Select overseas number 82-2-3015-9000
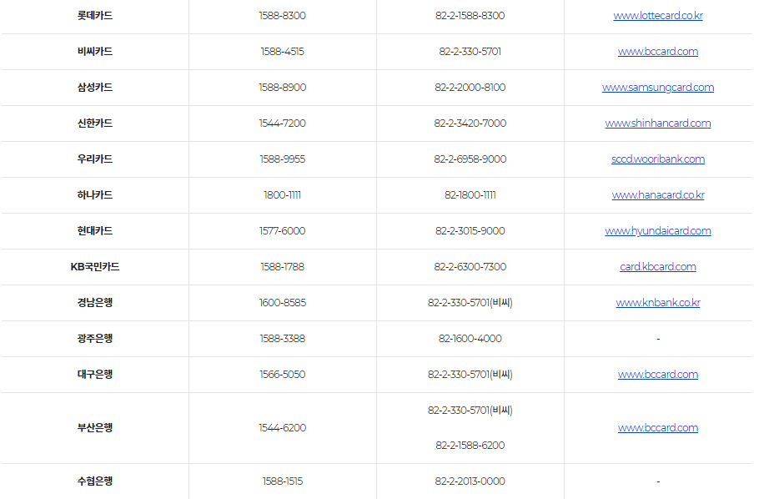Screen dimensions: 759x499 pyautogui.click(x=470, y=230)
